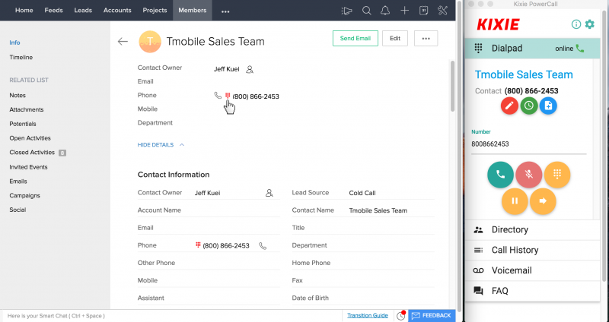
Task: Click the Kixie Number input field
Action: coord(528,144)
